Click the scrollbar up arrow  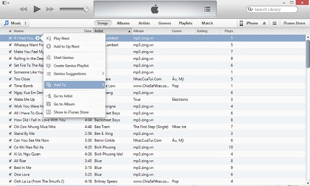(x=308, y=37)
